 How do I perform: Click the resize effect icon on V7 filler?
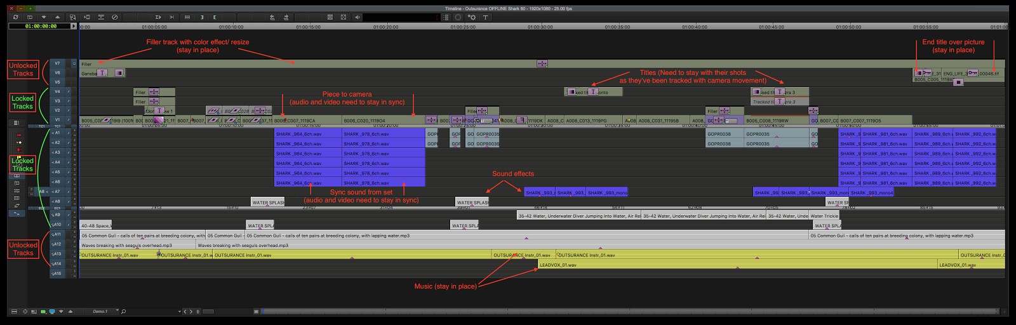542,63
